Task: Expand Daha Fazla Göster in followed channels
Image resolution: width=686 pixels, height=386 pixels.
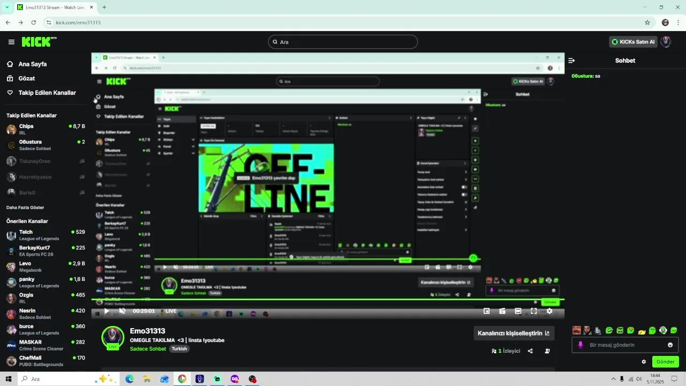Action: click(x=25, y=207)
